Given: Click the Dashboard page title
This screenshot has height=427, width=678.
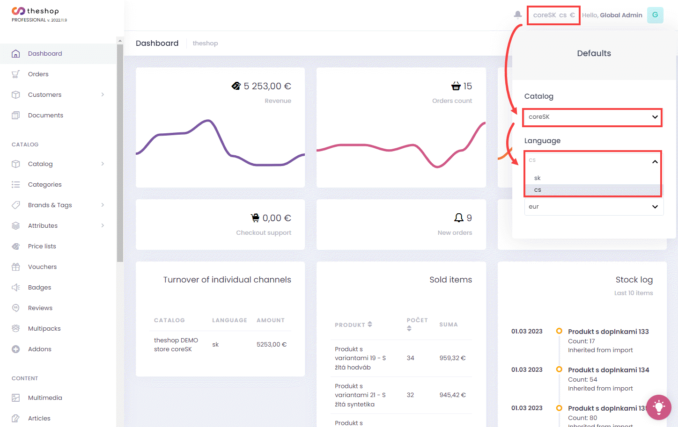Looking at the screenshot, I should pos(157,43).
